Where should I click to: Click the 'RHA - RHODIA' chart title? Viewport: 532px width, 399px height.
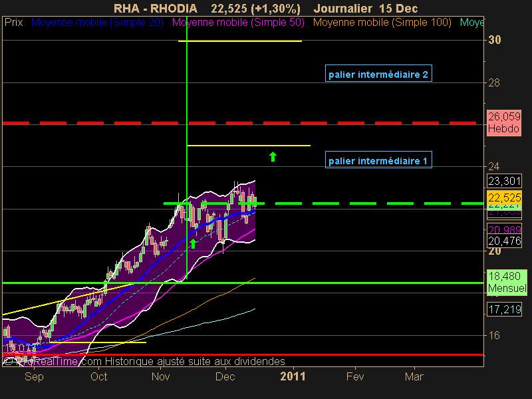point(155,8)
